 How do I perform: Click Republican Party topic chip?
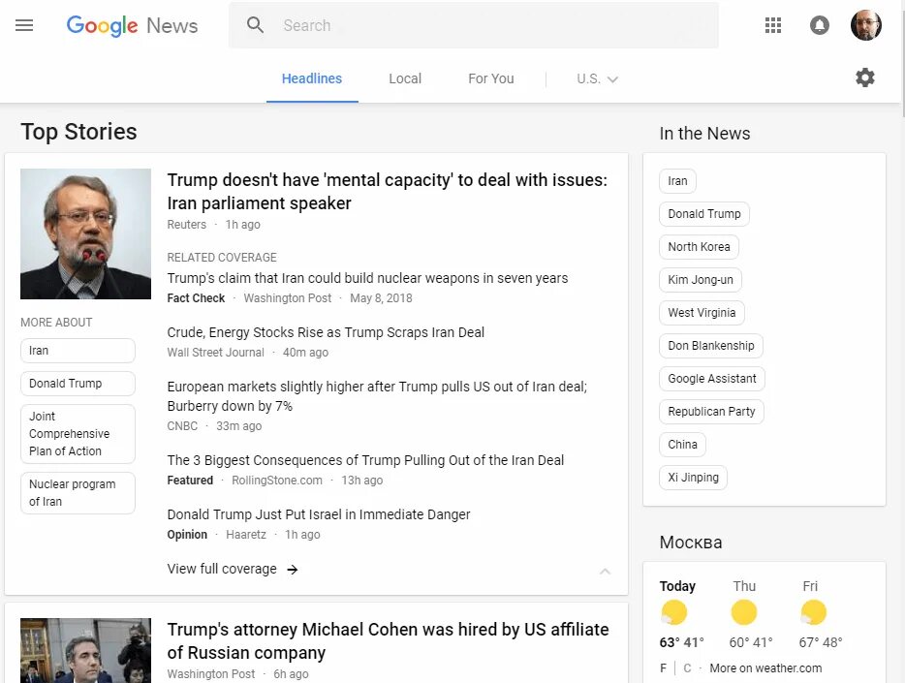[x=711, y=412]
